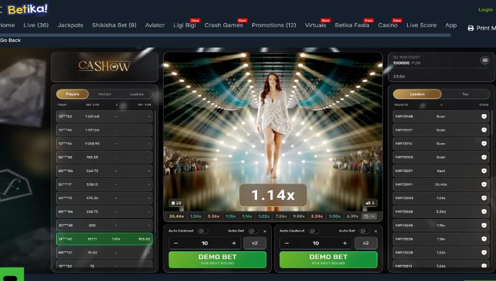496x281 pixels.
Task: Click the Betika logo
Action: (28, 9)
